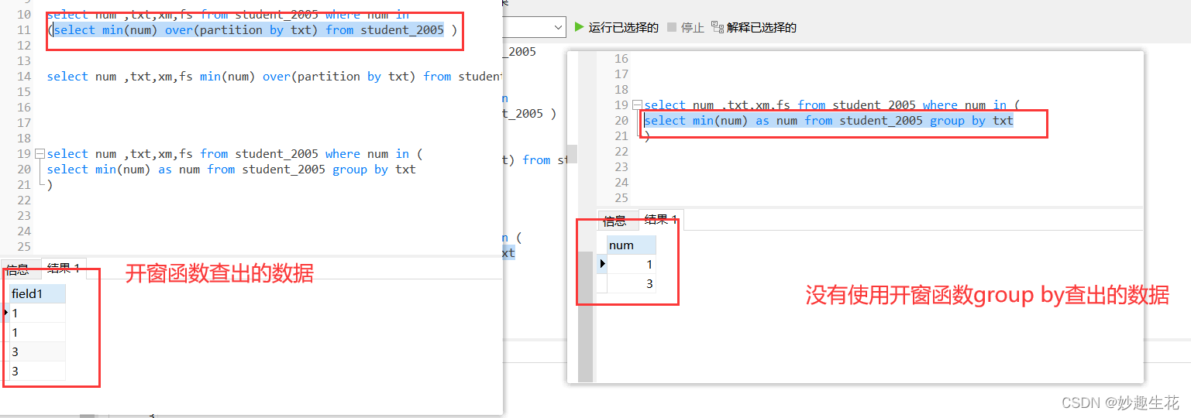Click line 14 'select num ,txt,xm,fs min(num)' code

tap(274, 77)
